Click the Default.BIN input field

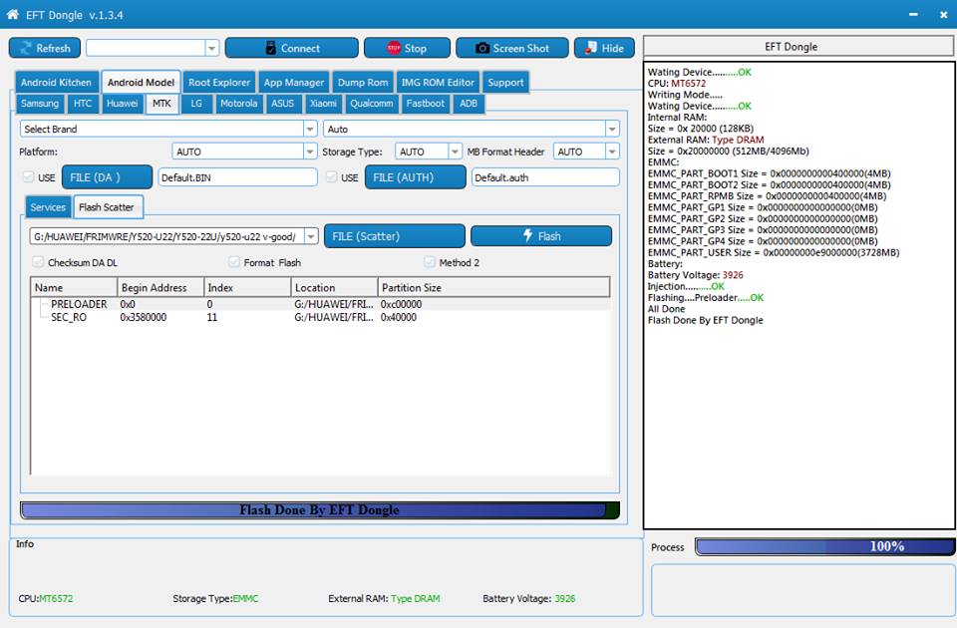238,177
